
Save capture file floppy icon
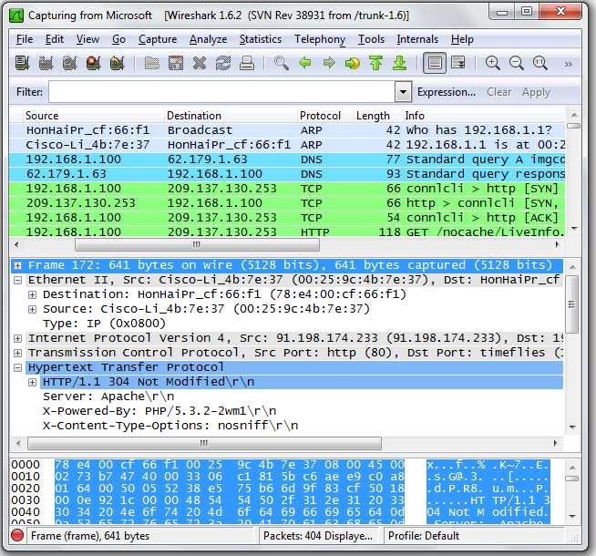pos(176,63)
